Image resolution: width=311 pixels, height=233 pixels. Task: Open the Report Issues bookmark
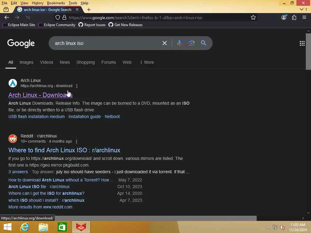92,25
